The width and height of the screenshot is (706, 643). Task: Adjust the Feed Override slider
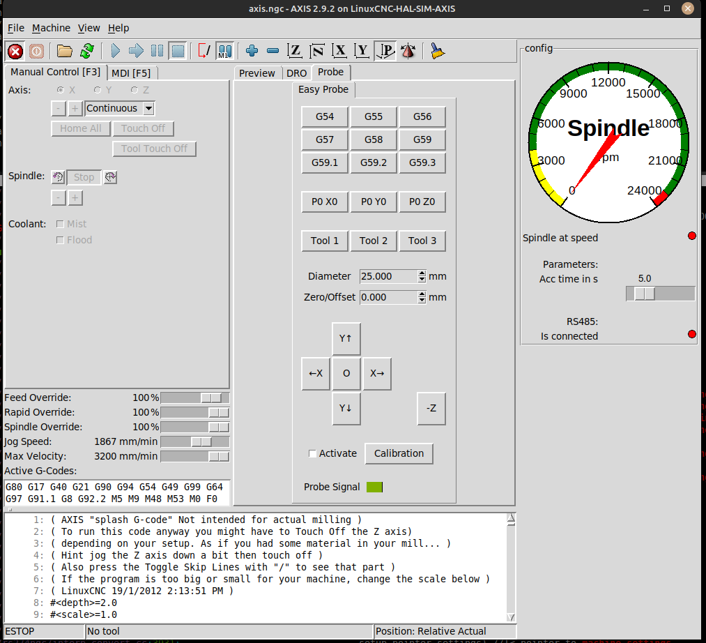[x=195, y=398]
